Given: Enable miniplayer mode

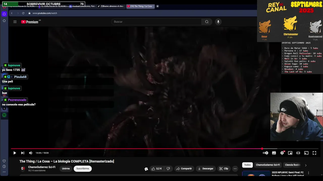Looking at the screenshot, I should coord(290,153).
